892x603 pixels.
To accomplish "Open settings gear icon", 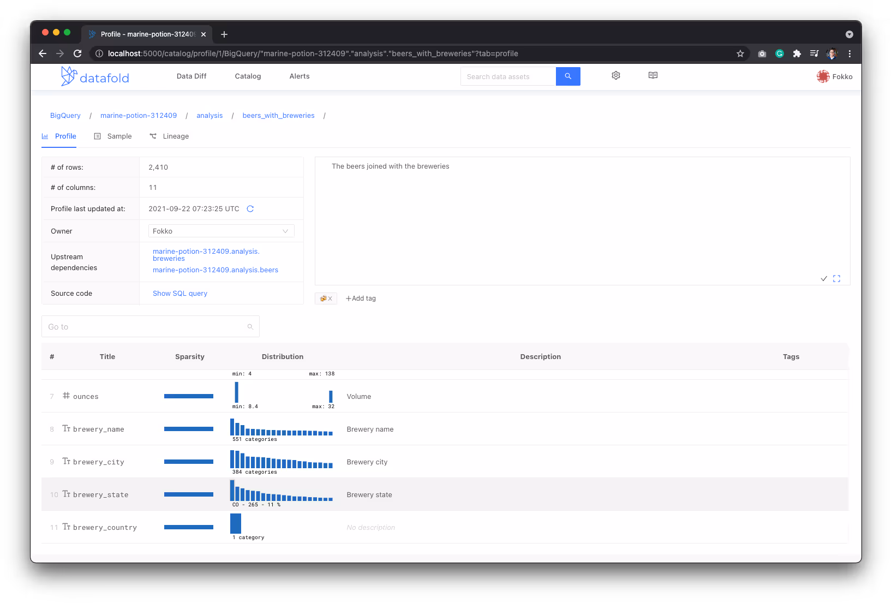I will click(x=616, y=75).
